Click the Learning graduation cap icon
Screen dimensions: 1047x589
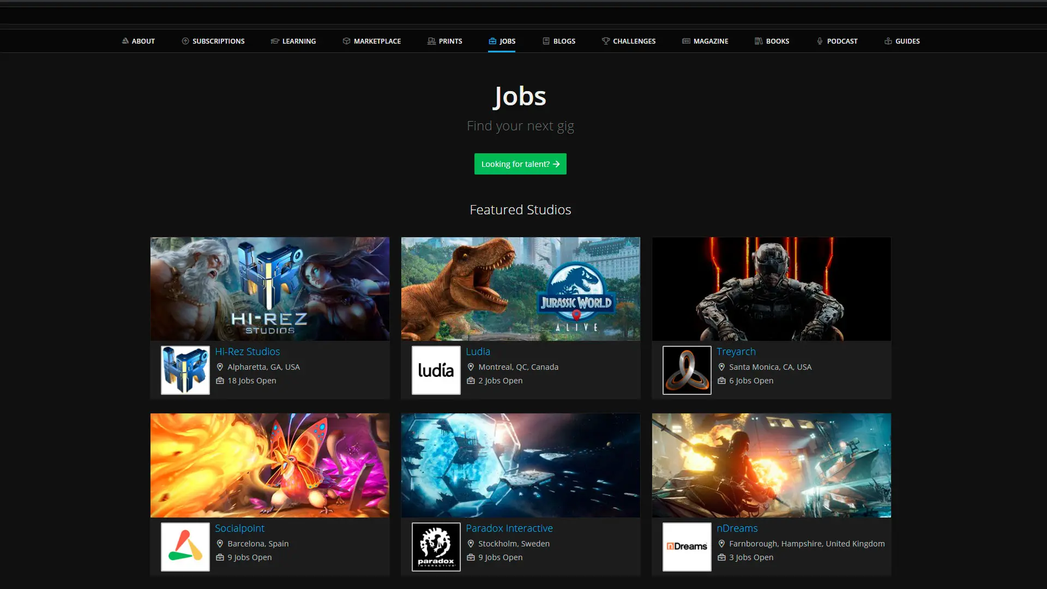275,41
